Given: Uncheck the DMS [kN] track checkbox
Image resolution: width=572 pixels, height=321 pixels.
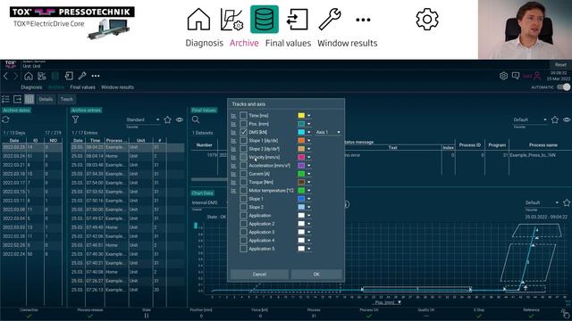Looking at the screenshot, I should coord(243,132).
